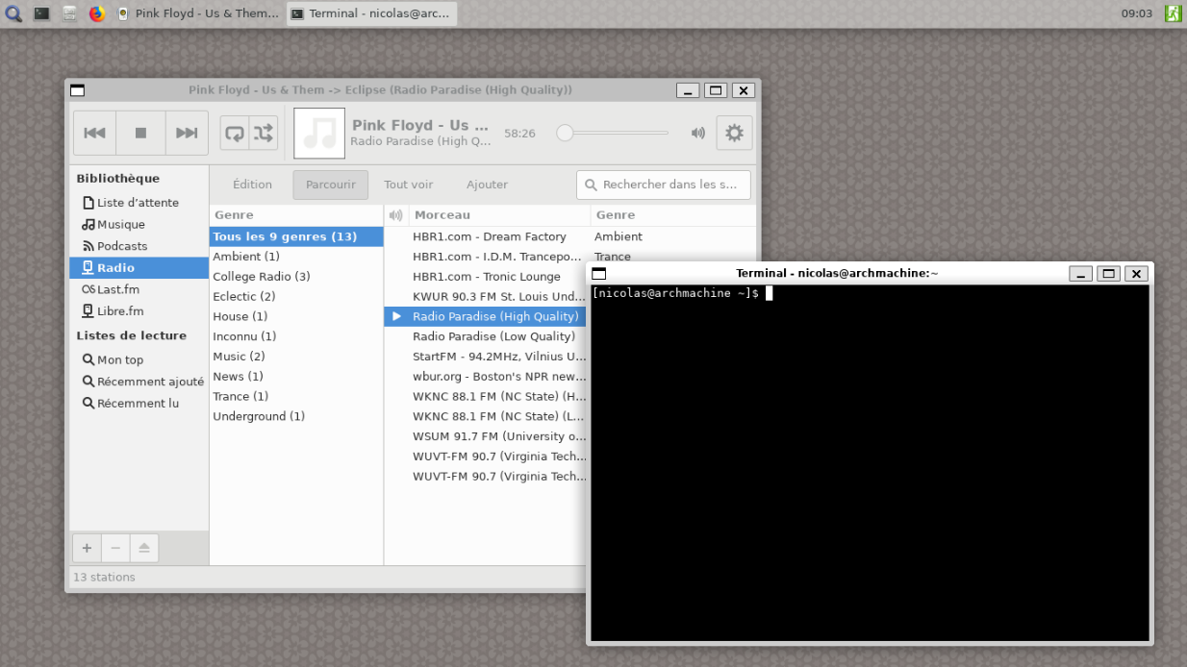Select HBR1.com - Tronic Lounge station
The height and width of the screenshot is (667, 1187).
[x=485, y=277]
